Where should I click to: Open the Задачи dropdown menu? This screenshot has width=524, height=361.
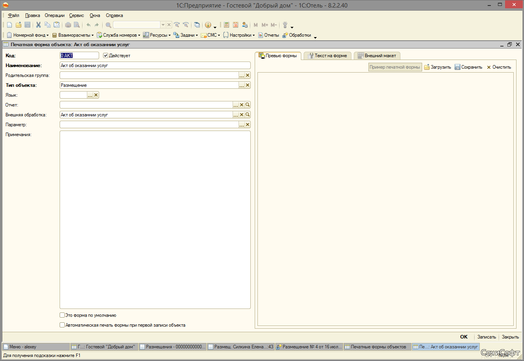(x=186, y=35)
